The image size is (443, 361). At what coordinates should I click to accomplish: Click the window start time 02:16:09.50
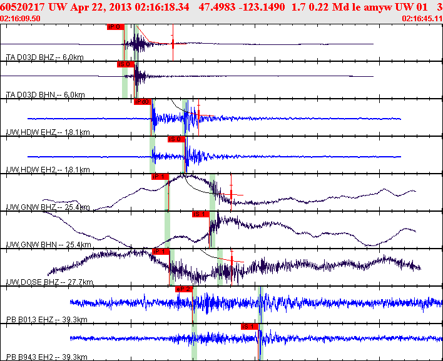(x=20, y=19)
